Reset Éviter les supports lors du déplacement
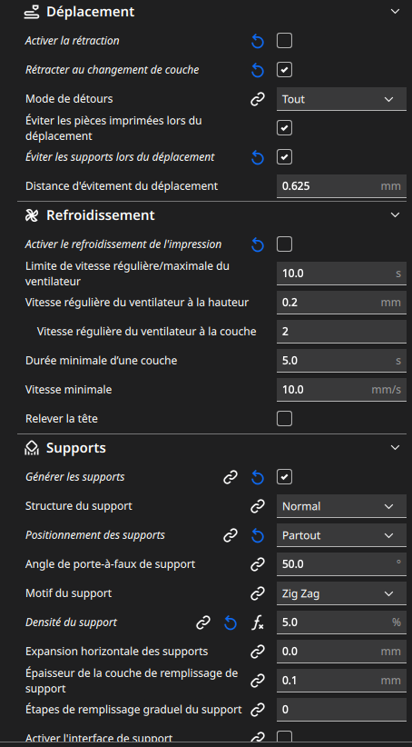The image size is (412, 747). (x=258, y=157)
